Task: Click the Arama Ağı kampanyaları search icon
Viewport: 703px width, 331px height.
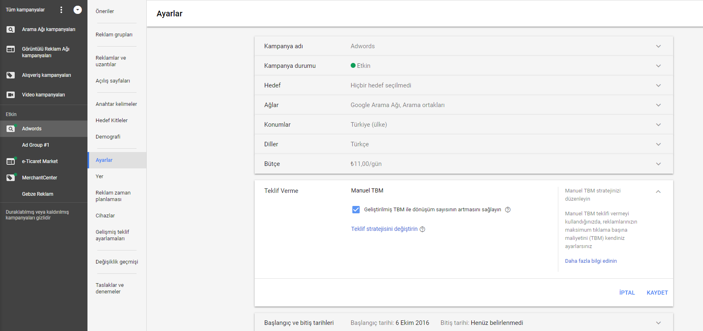Action: (11, 29)
